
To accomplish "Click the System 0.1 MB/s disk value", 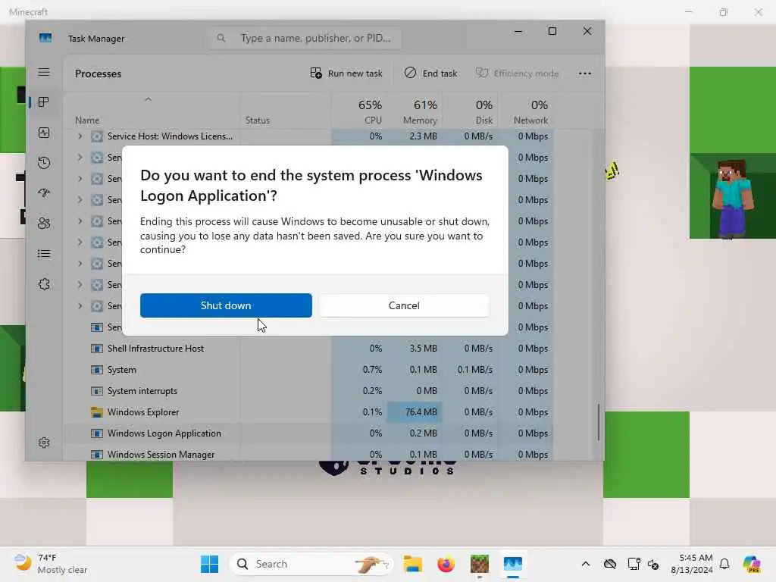I will (474, 370).
